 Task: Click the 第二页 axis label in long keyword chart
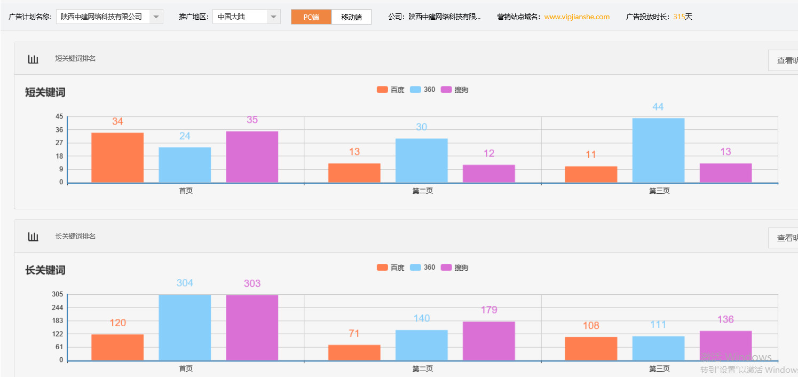point(421,368)
